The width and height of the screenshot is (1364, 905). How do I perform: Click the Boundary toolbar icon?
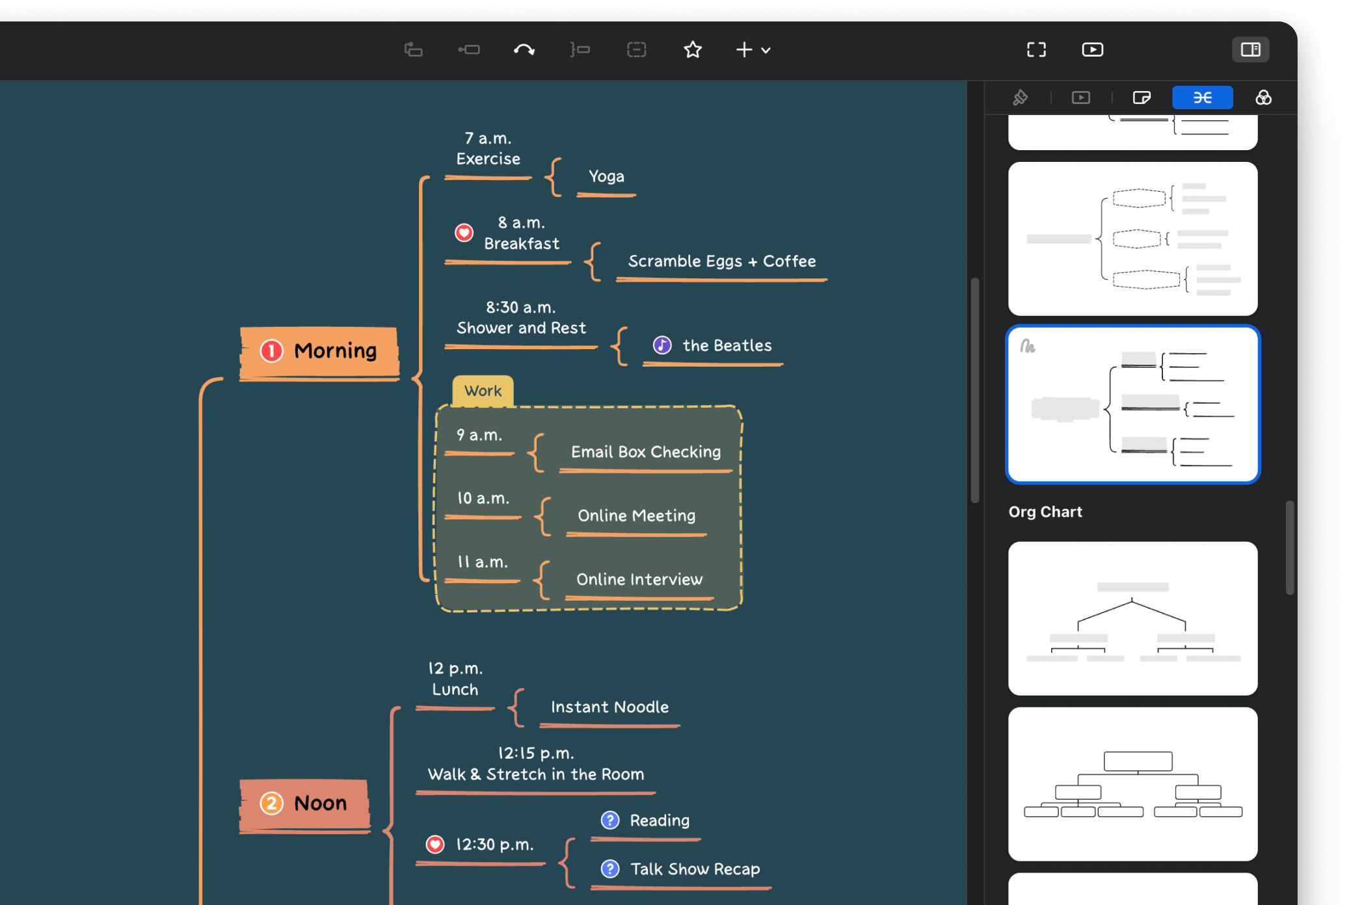(636, 49)
